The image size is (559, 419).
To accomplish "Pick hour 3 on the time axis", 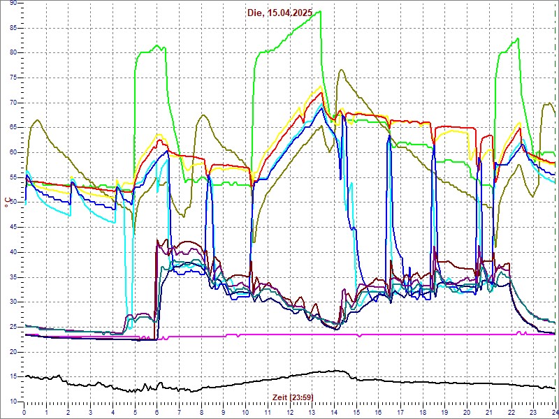I will pyautogui.click(x=91, y=412).
